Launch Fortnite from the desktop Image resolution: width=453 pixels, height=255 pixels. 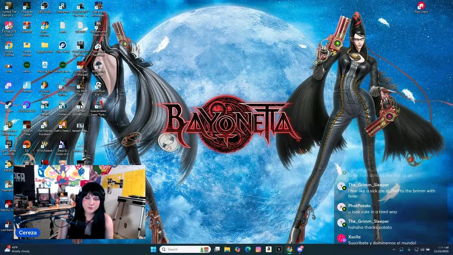[27, 87]
